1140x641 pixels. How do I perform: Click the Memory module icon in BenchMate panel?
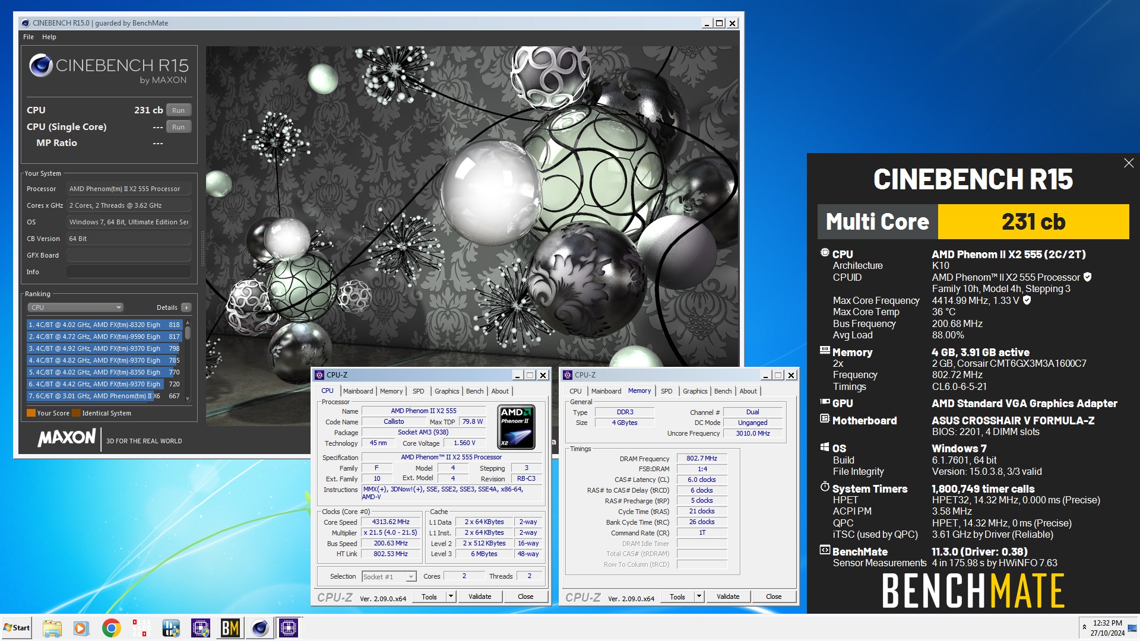pyautogui.click(x=825, y=351)
